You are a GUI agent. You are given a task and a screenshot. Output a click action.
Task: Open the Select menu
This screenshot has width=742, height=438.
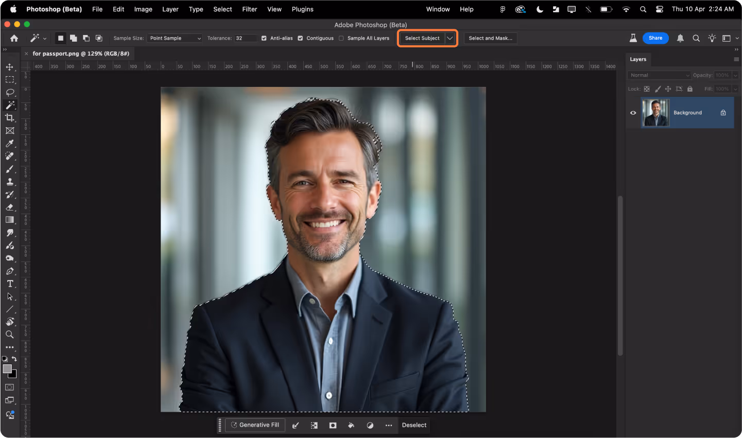[x=222, y=9]
